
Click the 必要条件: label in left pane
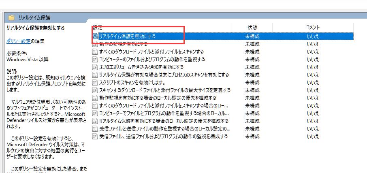[x=17, y=54]
